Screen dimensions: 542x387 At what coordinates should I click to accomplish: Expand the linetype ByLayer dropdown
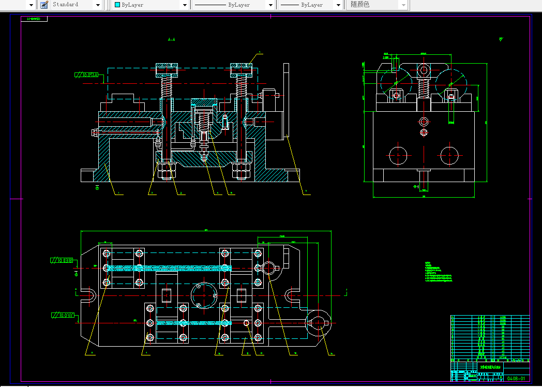[270, 5]
